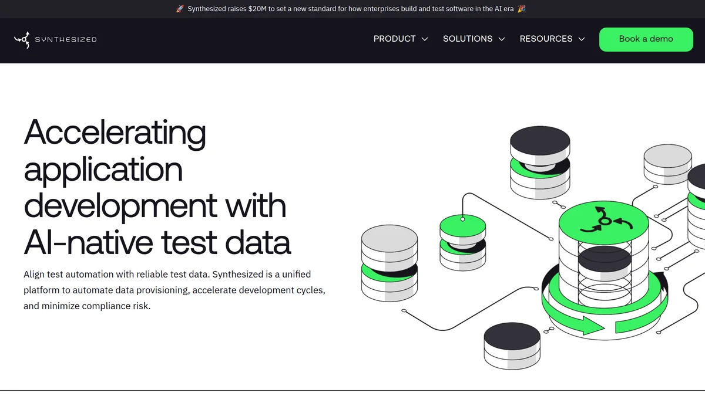Expand the RESOURCES dropdown chevron
Screen dimensions: 705x396
click(x=582, y=39)
